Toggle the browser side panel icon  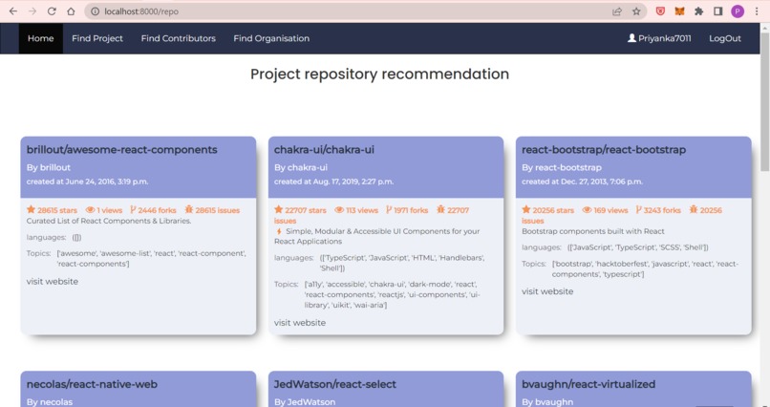(718, 11)
